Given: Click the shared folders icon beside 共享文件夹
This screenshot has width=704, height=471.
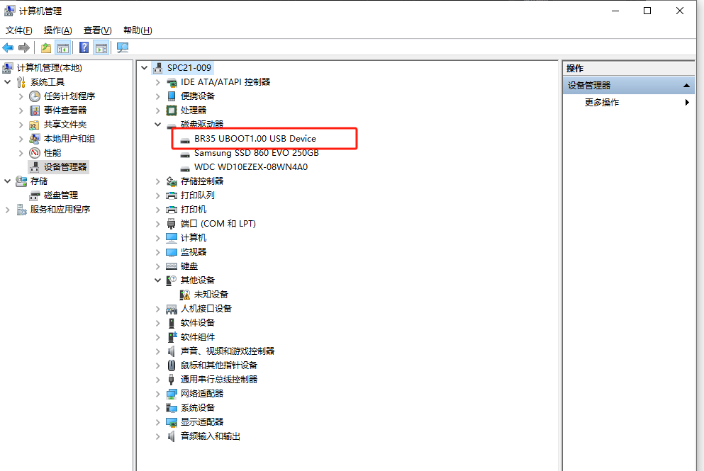Looking at the screenshot, I should pos(35,125).
